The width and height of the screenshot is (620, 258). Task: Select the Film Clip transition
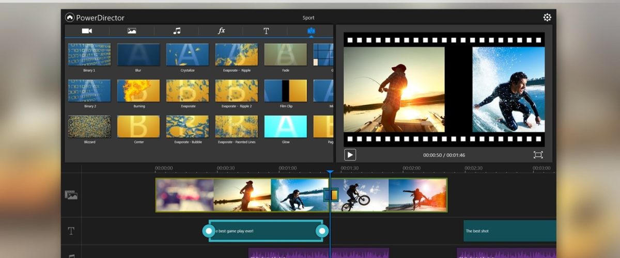286,91
